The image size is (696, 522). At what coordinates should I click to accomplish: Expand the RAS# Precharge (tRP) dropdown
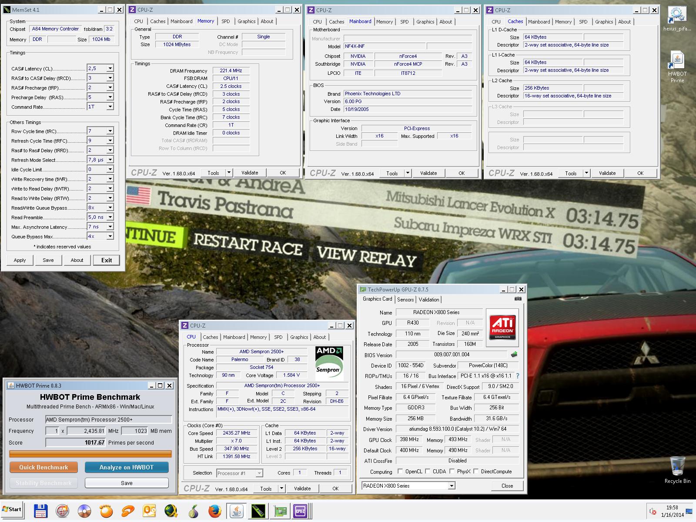110,87
